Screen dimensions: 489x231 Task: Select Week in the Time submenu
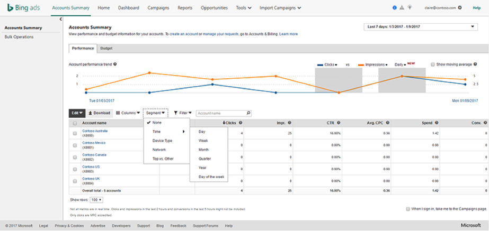coord(209,141)
